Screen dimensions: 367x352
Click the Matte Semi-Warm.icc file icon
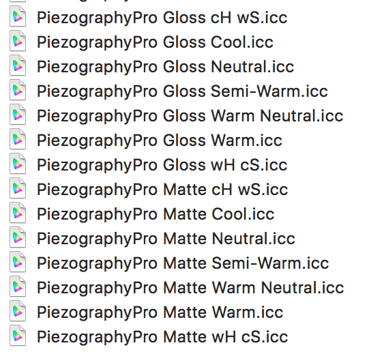pyautogui.click(x=18, y=263)
